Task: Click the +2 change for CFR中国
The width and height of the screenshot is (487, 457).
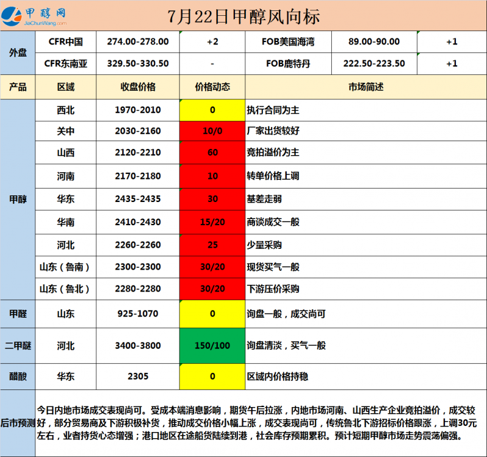Action: point(212,41)
